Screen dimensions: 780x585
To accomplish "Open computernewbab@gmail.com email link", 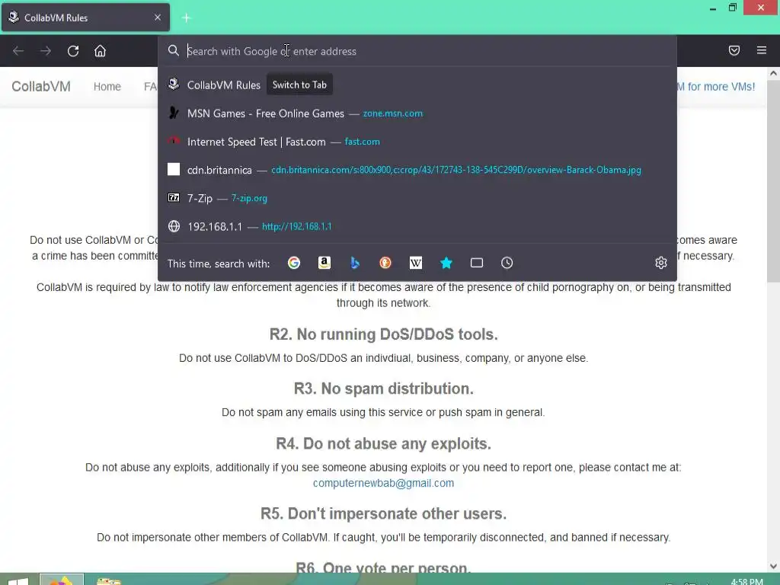I will tap(383, 483).
